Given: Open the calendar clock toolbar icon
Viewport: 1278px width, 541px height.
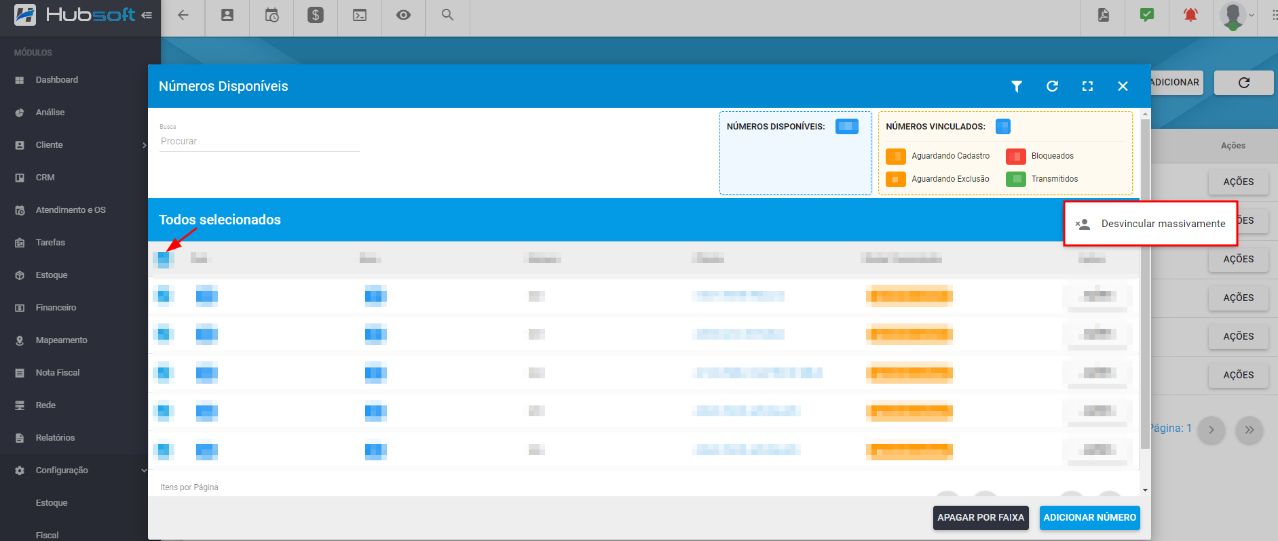Looking at the screenshot, I should tap(271, 15).
